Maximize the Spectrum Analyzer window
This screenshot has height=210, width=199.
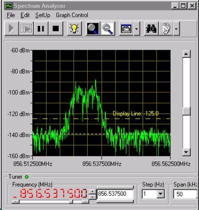pyautogui.click(x=183, y=6)
